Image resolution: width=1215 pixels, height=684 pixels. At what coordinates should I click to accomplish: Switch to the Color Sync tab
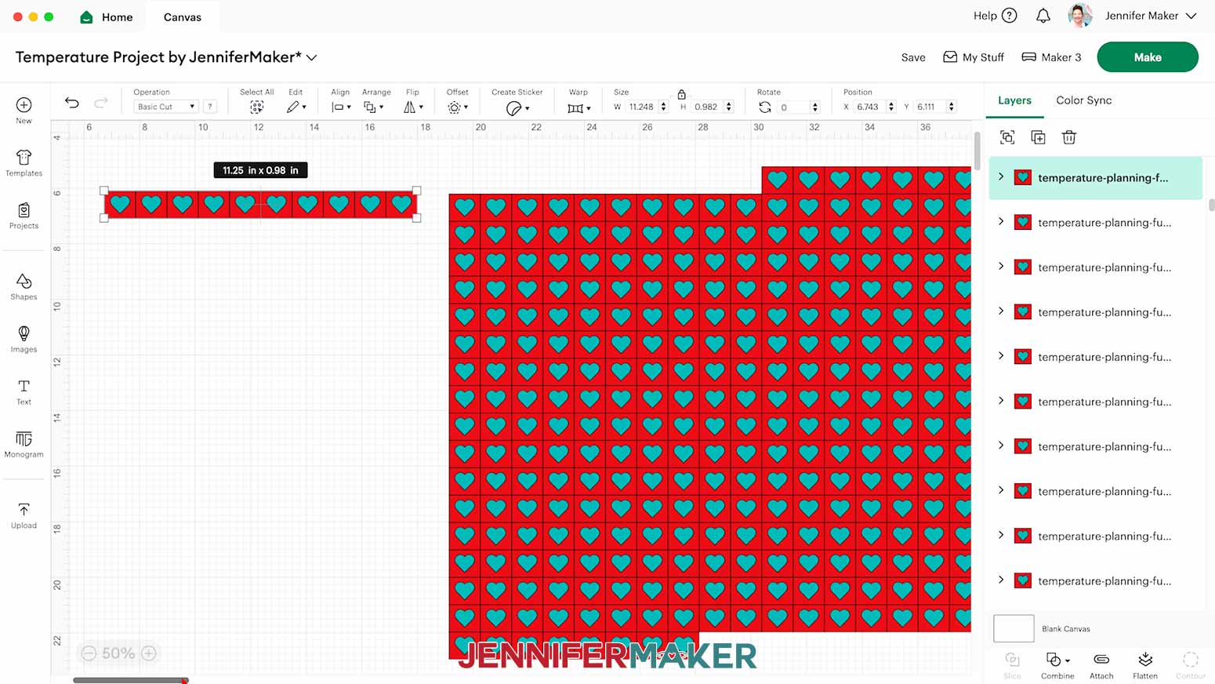1083,100
